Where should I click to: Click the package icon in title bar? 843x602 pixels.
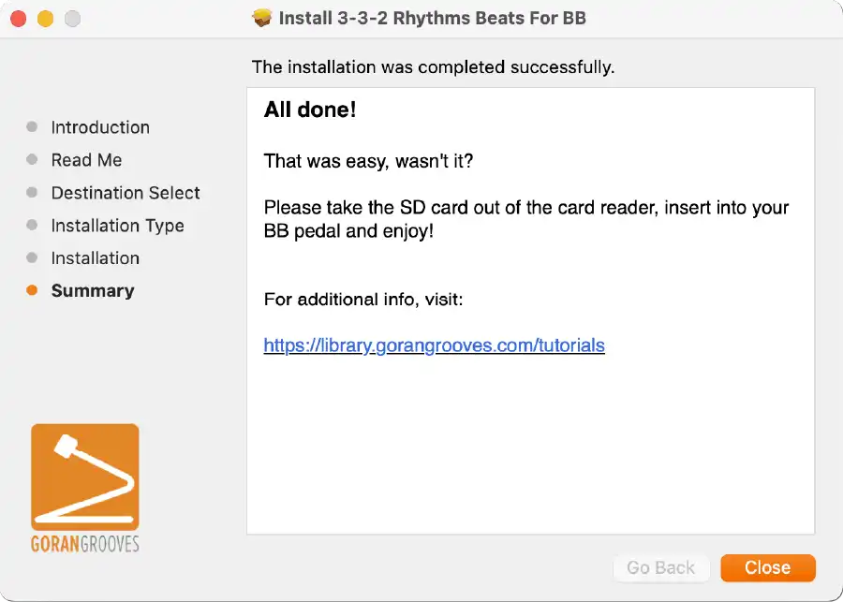(x=262, y=19)
